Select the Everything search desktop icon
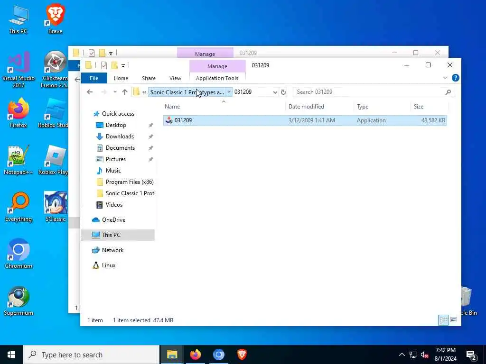 click(x=19, y=207)
